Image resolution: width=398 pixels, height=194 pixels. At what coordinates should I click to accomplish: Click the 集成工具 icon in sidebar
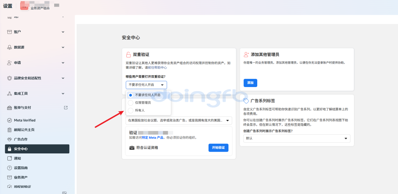pos(10,94)
